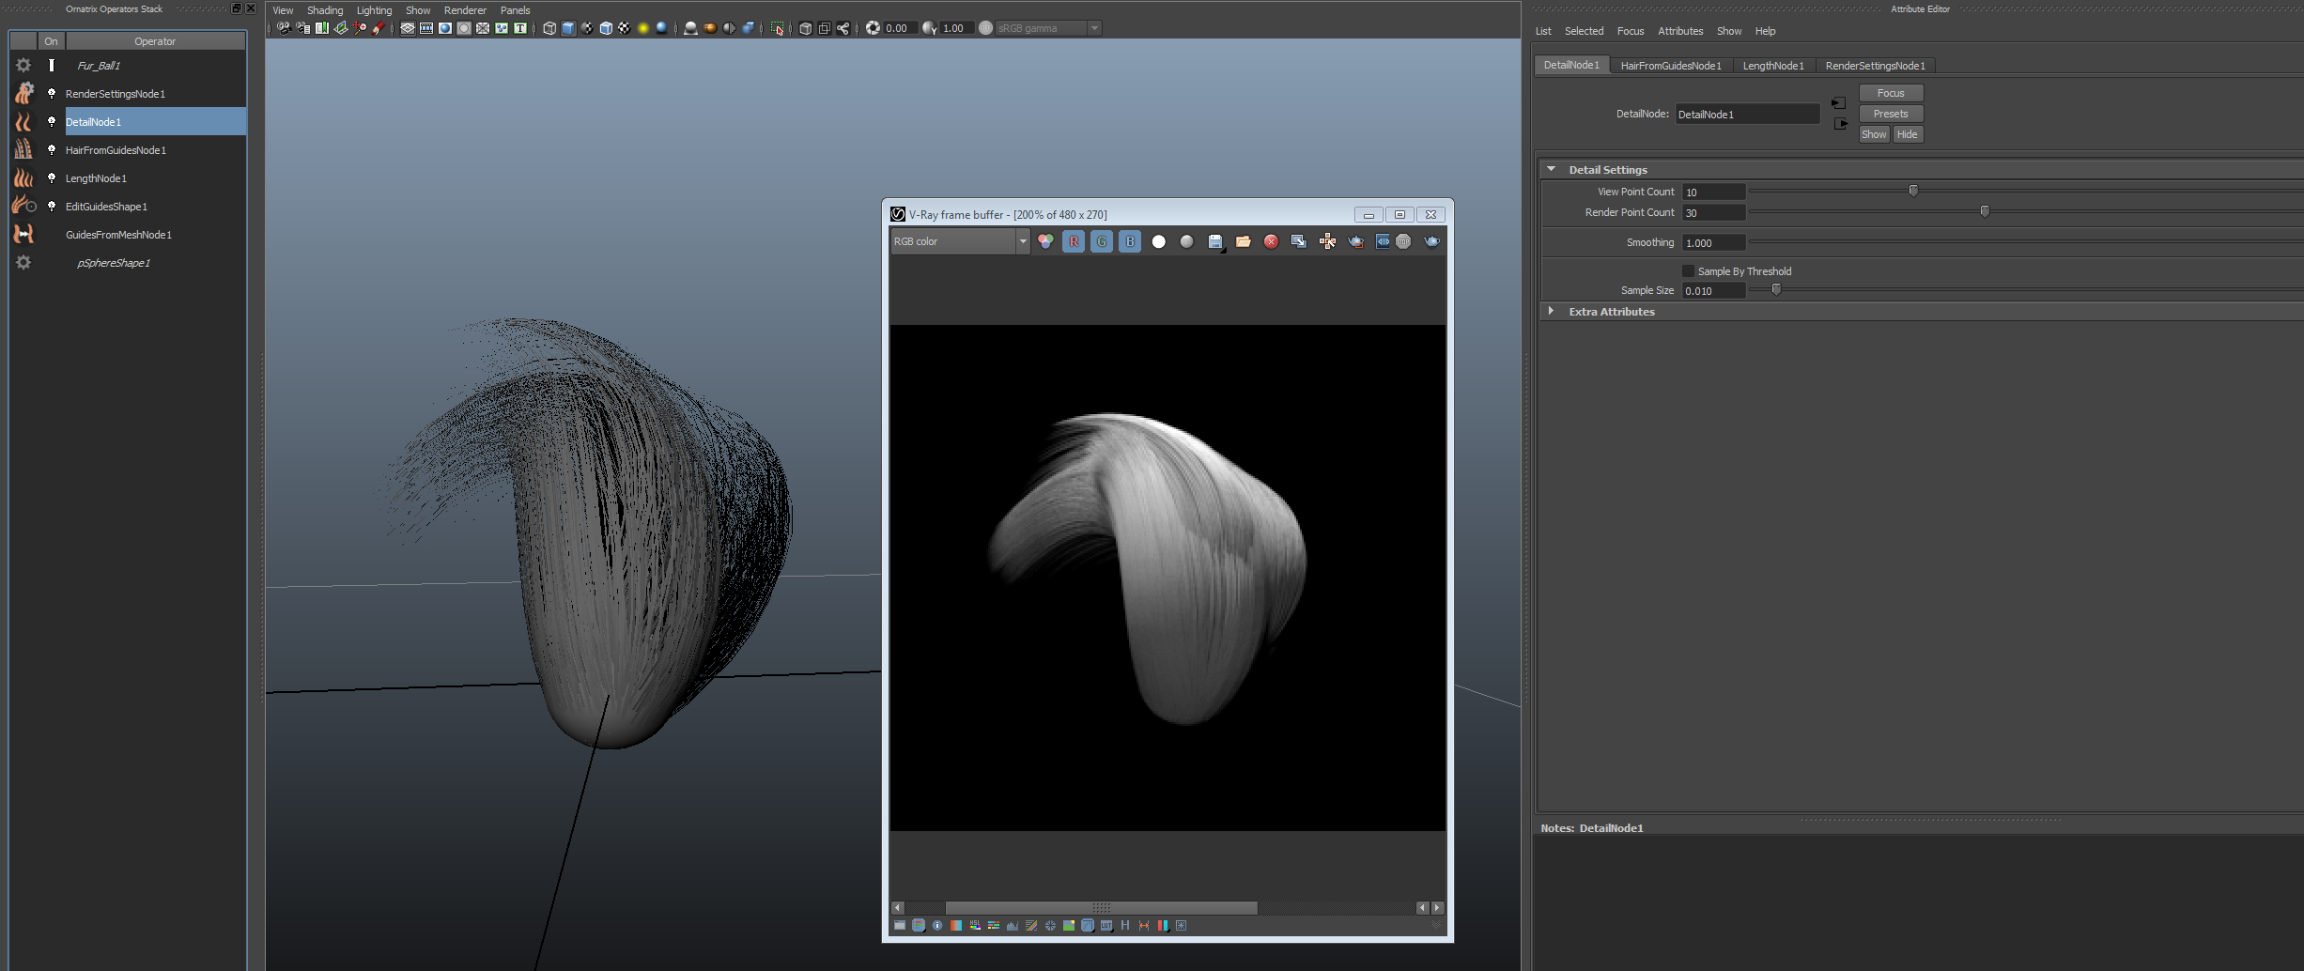Click the open image folder icon
The image size is (2304, 971).
click(x=1243, y=241)
